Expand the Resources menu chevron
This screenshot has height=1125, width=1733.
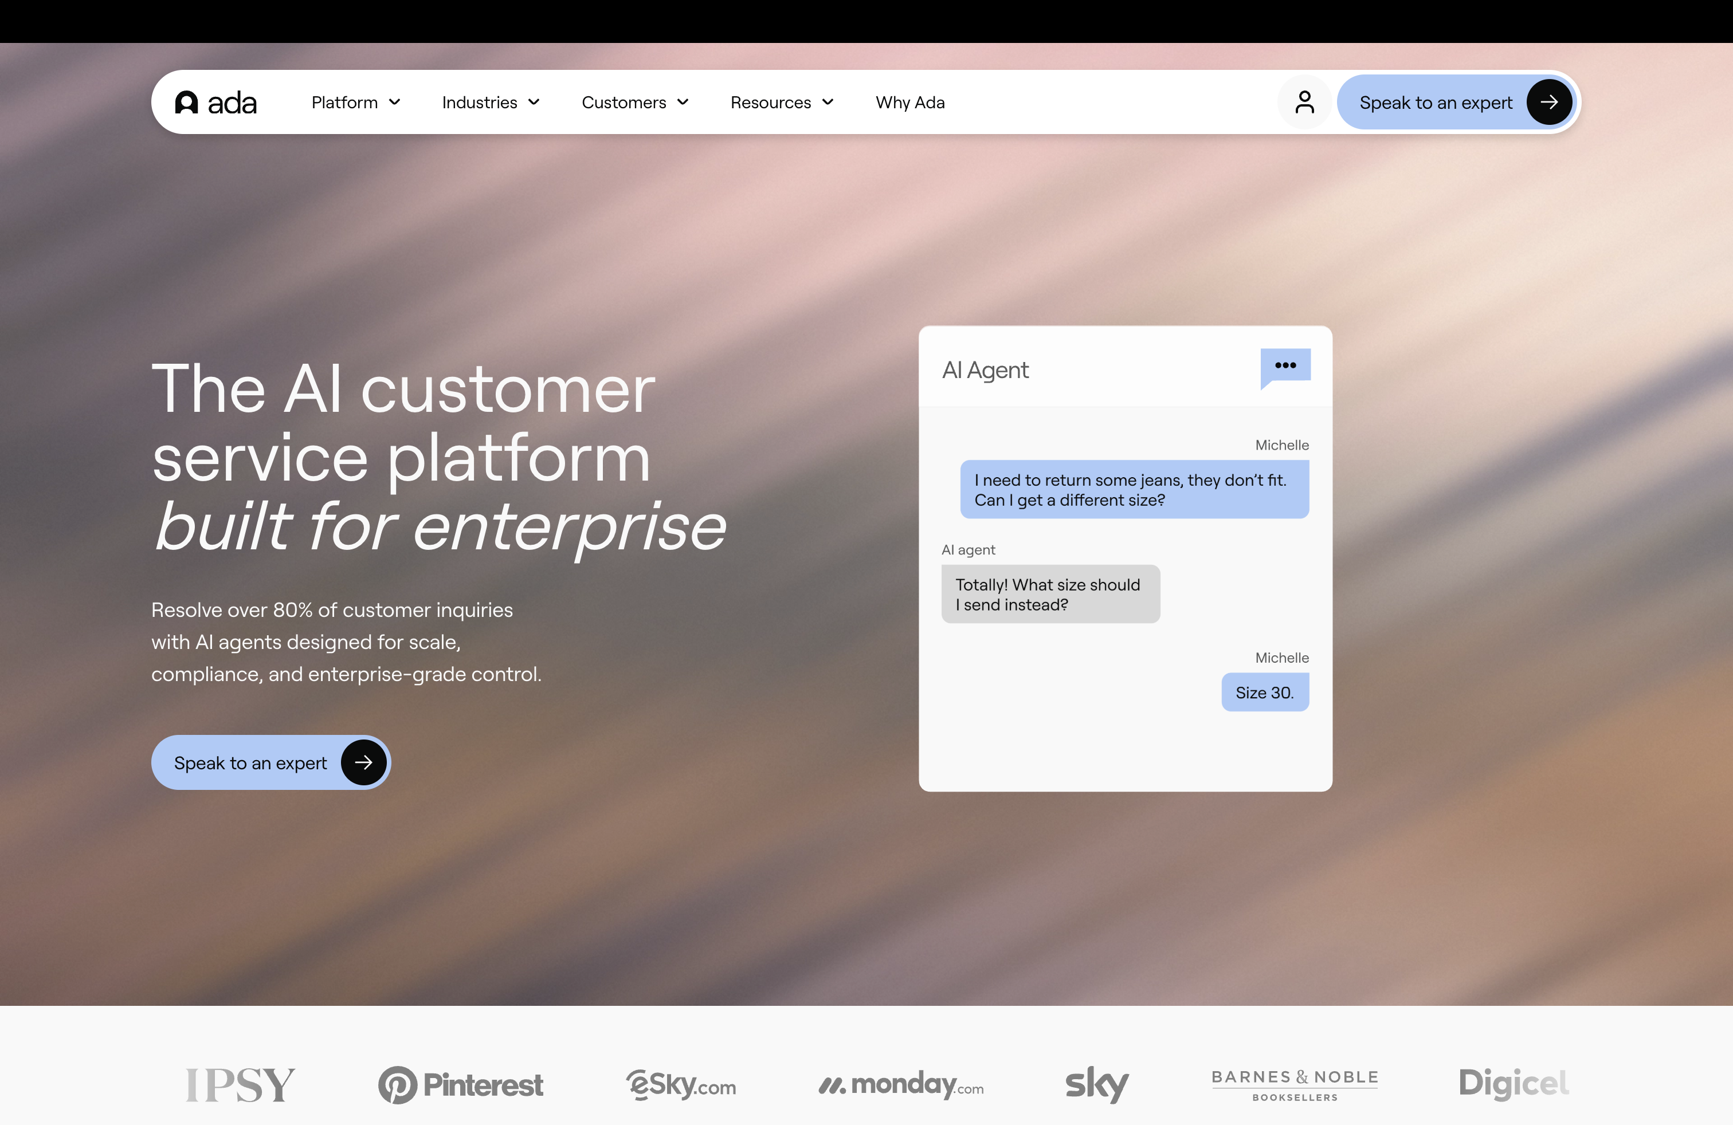tap(828, 103)
